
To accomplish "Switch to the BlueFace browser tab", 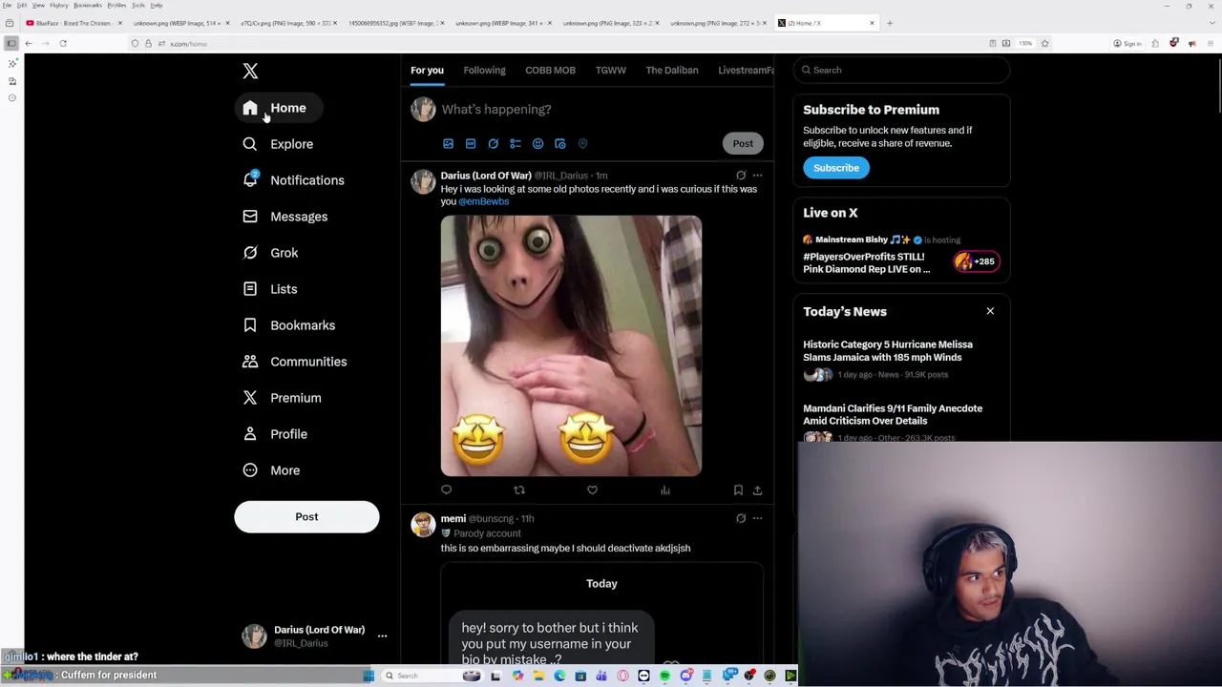I will [x=74, y=23].
